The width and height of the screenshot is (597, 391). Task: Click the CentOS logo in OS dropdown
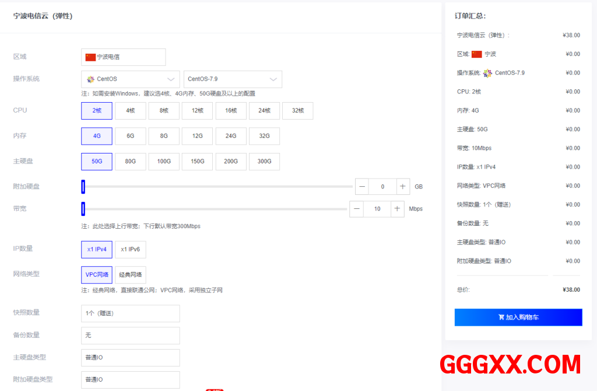[90, 79]
